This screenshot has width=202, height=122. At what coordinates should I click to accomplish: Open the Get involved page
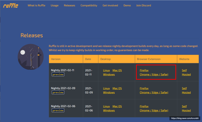click(x=110, y=5)
